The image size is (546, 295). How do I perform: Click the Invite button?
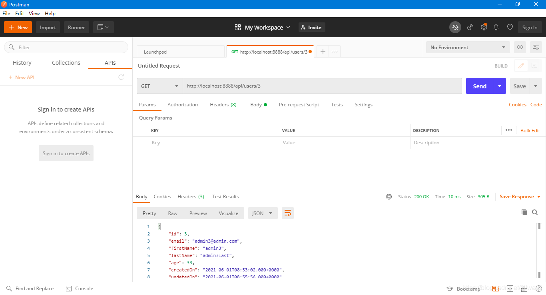point(312,27)
